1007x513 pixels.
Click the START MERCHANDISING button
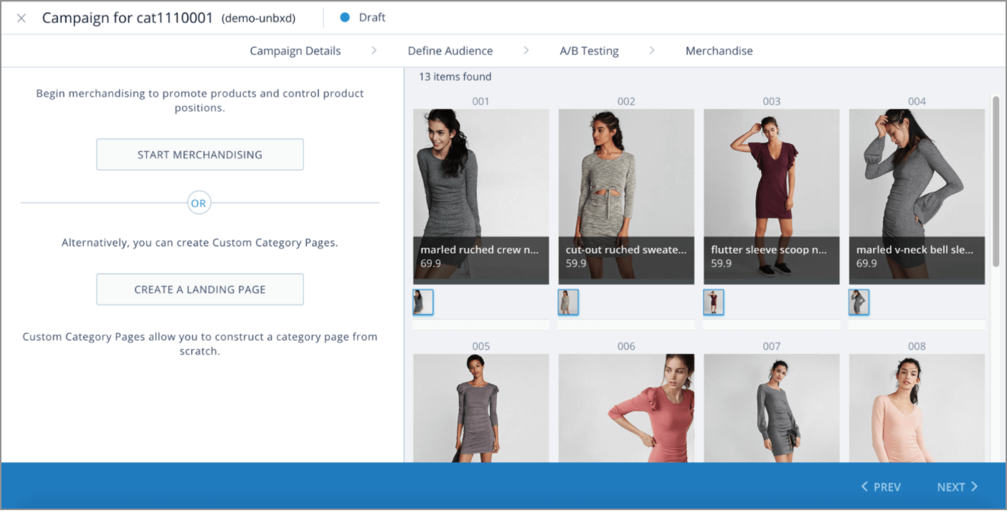[200, 155]
